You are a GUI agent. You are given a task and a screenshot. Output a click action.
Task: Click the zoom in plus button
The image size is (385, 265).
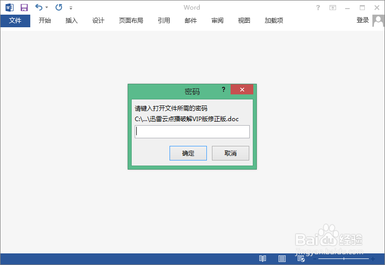pyautogui.click(x=373, y=258)
